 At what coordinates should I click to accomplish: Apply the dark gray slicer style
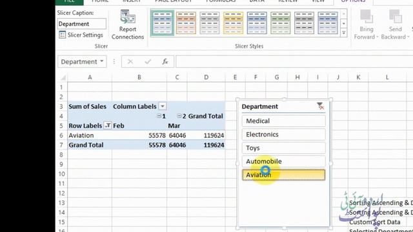304,23
